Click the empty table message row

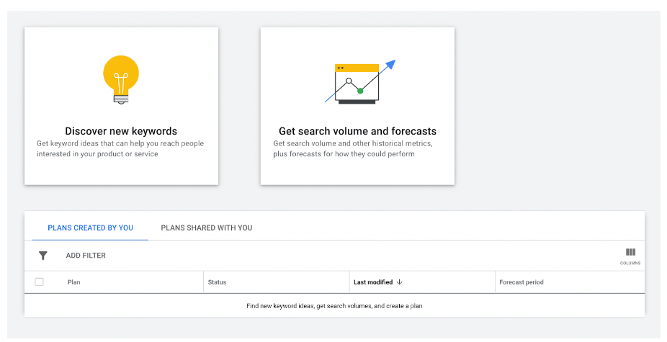click(x=334, y=306)
